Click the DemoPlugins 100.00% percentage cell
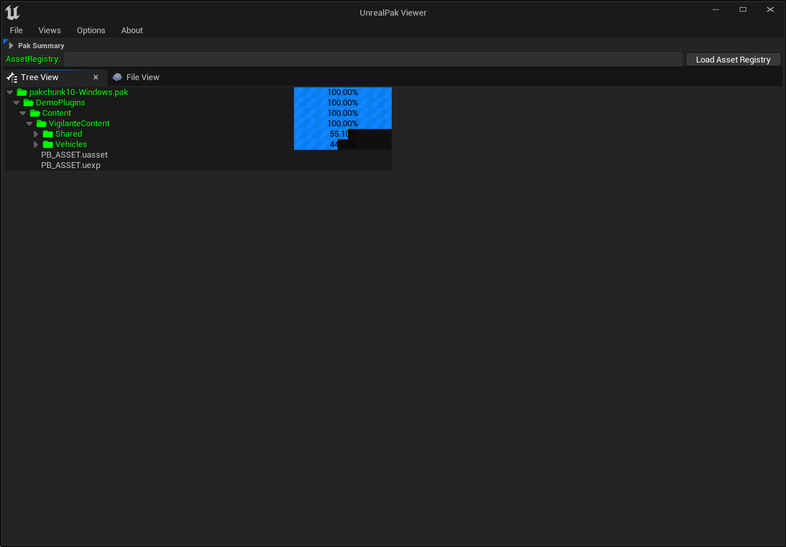 pos(343,103)
